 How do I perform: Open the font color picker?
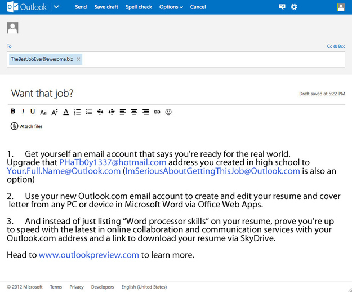tap(66, 112)
